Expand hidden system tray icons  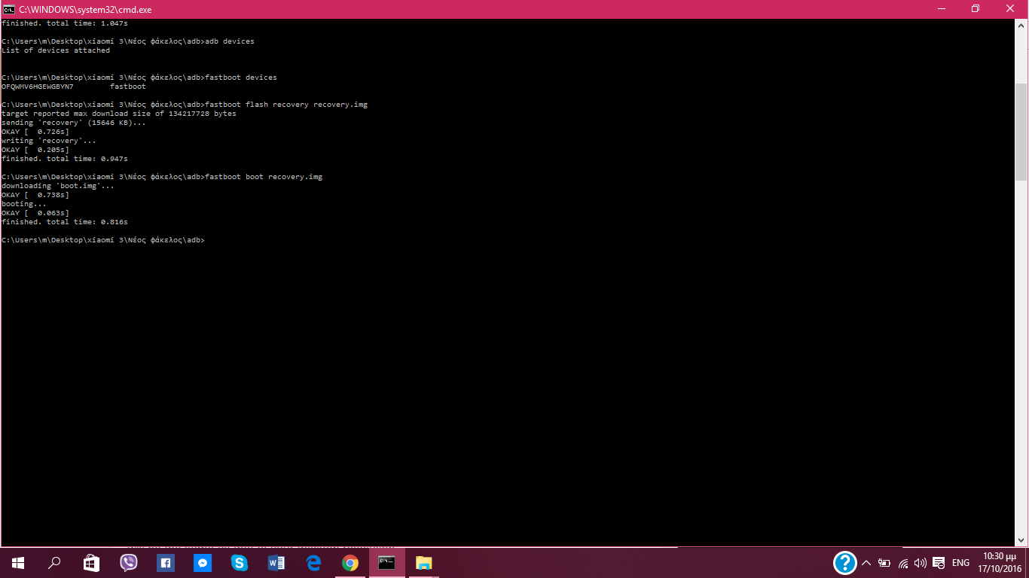tap(866, 563)
